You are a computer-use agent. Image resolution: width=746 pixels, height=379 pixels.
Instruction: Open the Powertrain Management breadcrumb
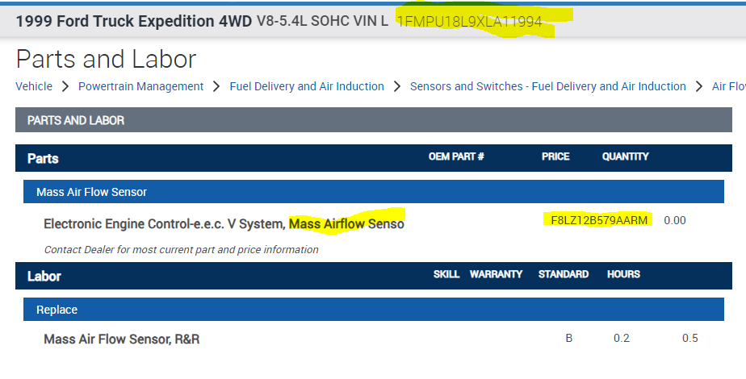click(141, 86)
